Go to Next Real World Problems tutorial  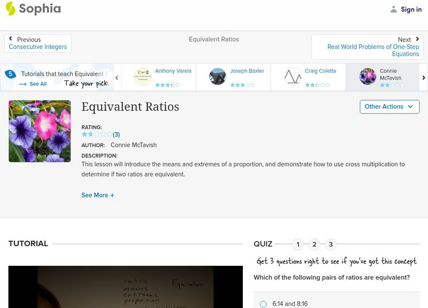(x=368, y=47)
